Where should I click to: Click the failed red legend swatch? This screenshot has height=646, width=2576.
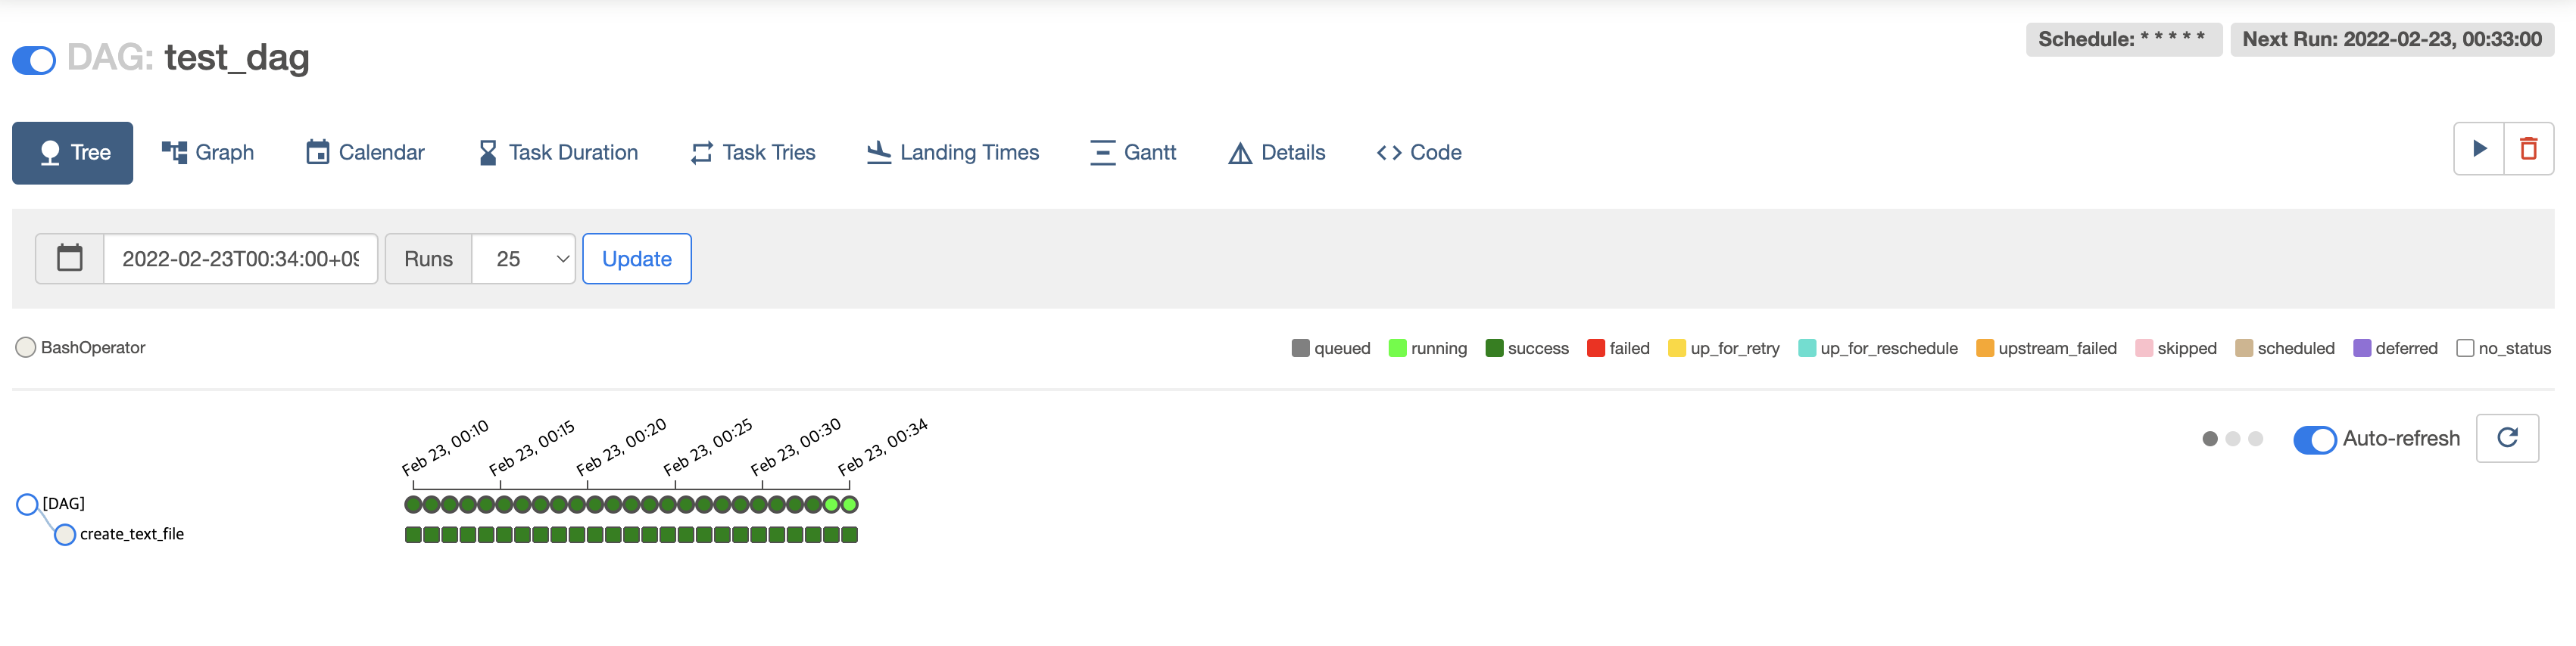pyautogui.click(x=1595, y=347)
